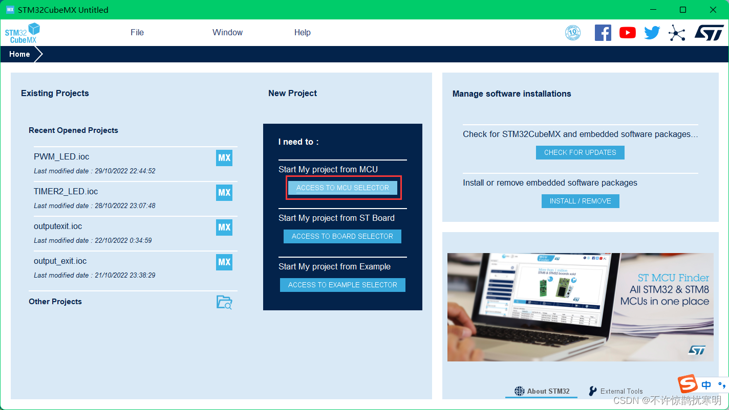Viewport: 729px width, 410px height.
Task: Open the Twitter bird icon link
Action: coord(652,33)
